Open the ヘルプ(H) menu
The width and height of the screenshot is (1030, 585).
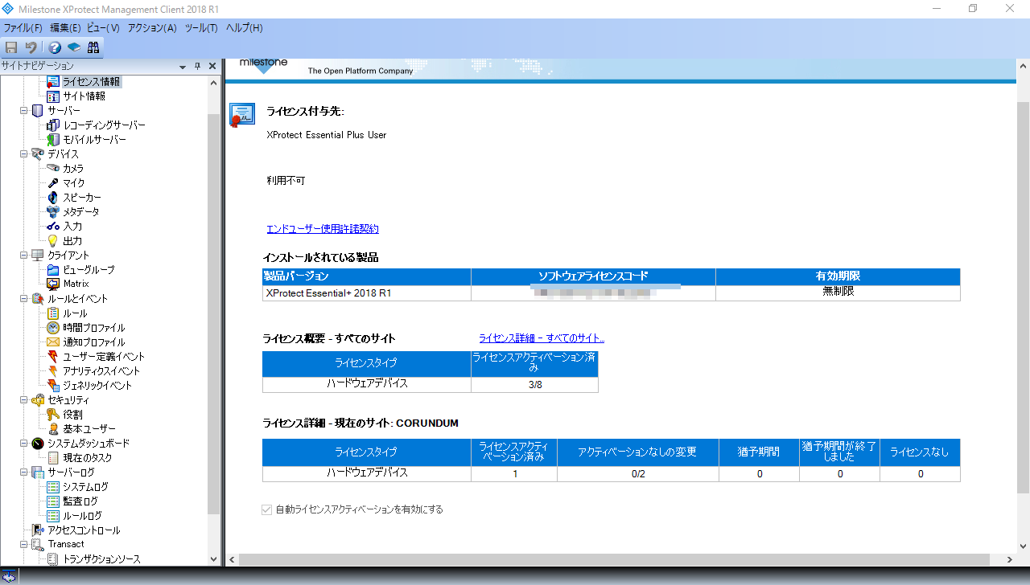pyautogui.click(x=244, y=28)
